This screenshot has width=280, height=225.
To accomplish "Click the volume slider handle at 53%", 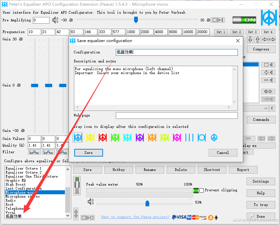I will [x=147, y=203].
